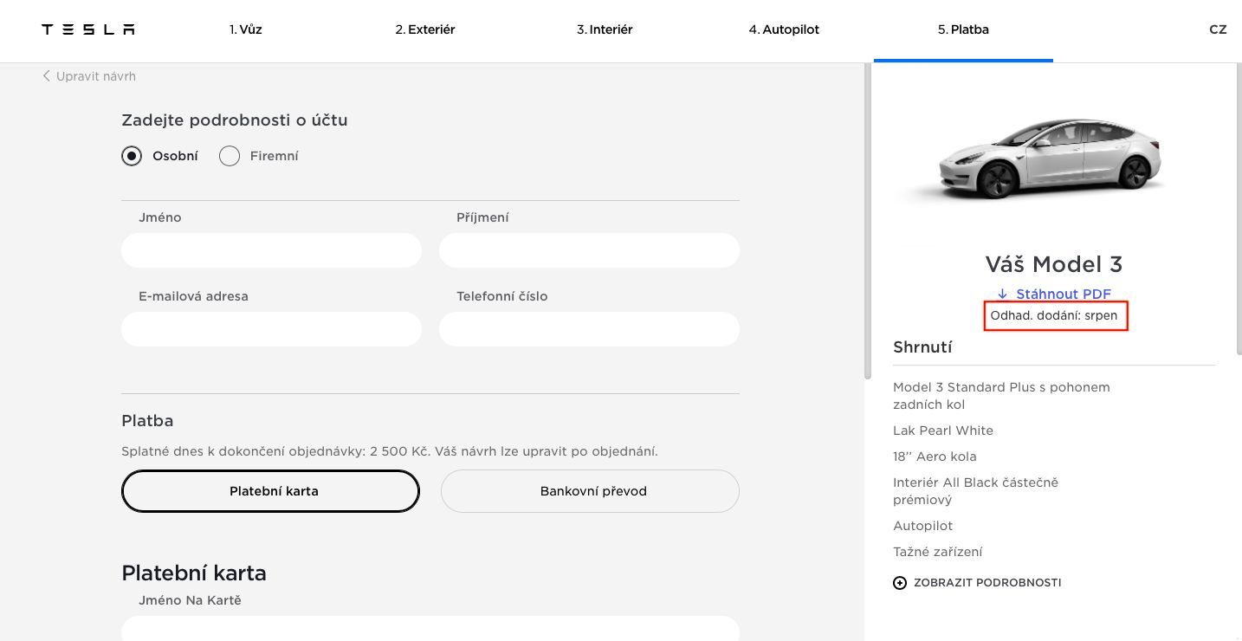Click the Jméno input field
The height and width of the screenshot is (641, 1242).
(x=271, y=250)
